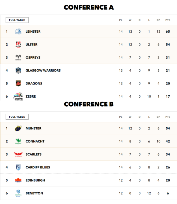Open Conference B full table button
Screen dimensions: 177x204
[17, 117]
